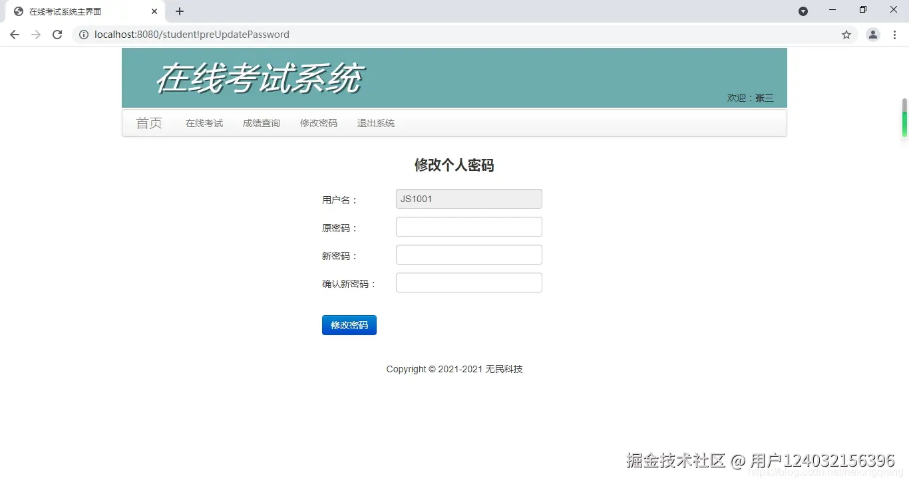Click the browser forward arrow
909x484 pixels.
(x=36, y=35)
